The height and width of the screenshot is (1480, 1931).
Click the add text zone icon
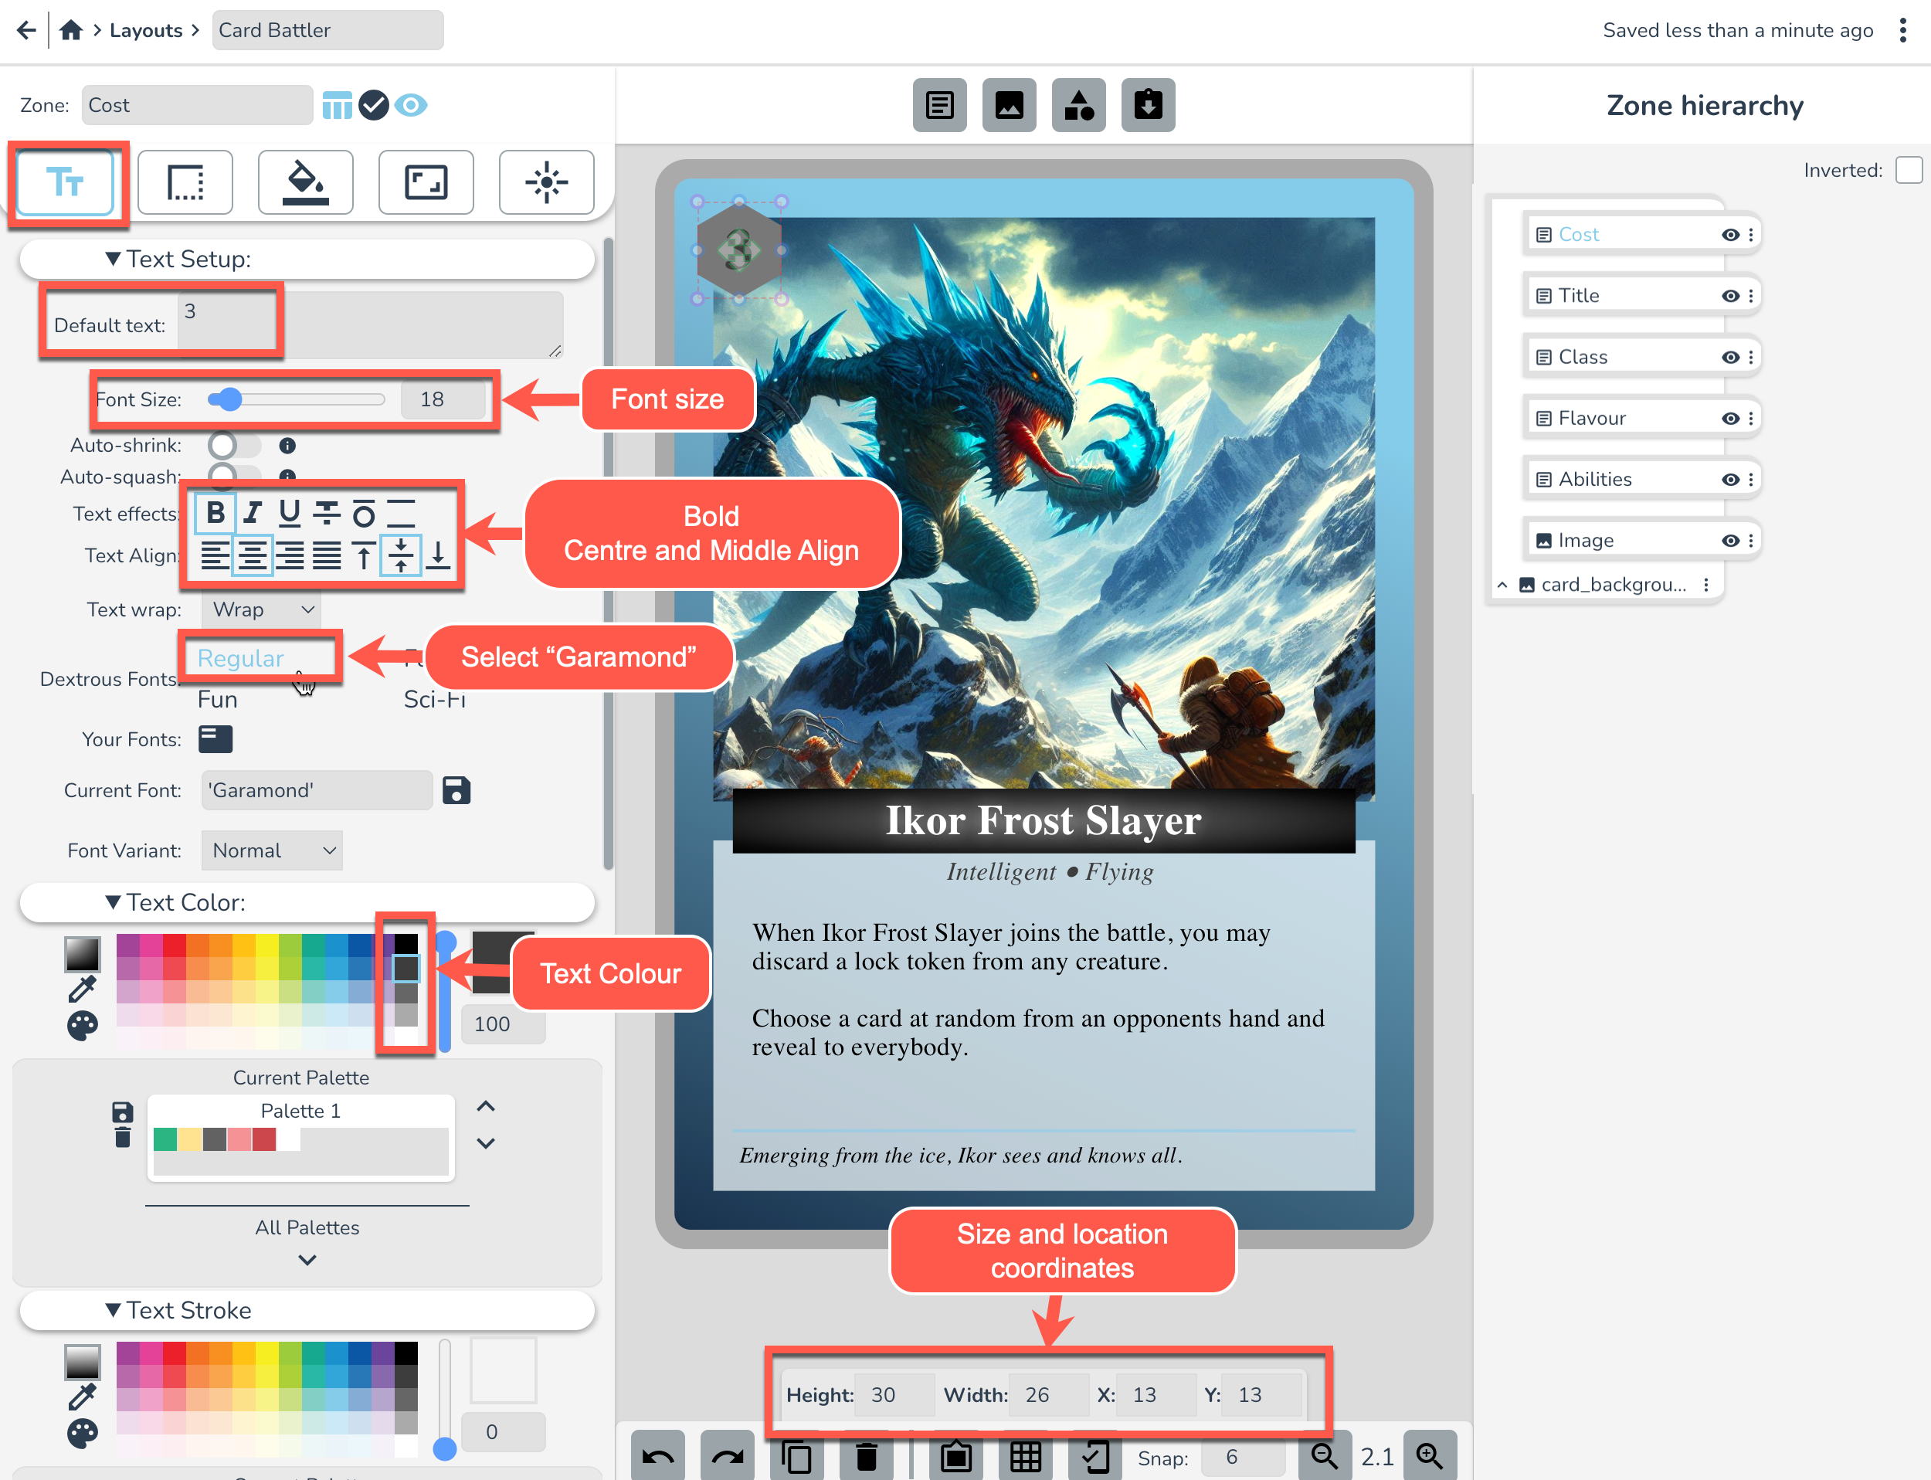coord(939,106)
